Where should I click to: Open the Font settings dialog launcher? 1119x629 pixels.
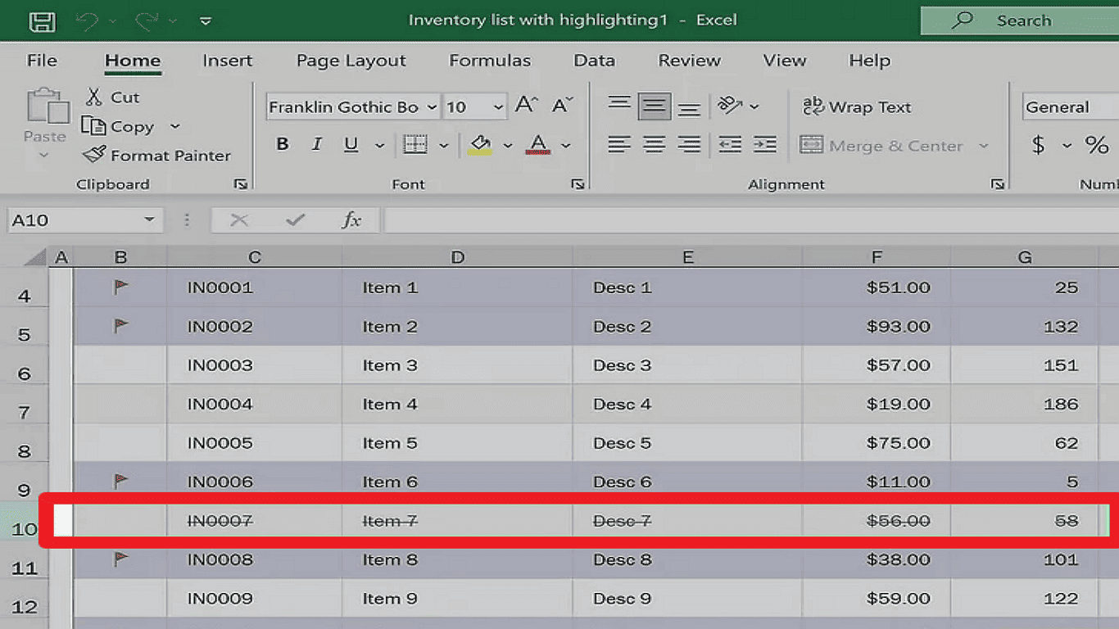point(578,185)
